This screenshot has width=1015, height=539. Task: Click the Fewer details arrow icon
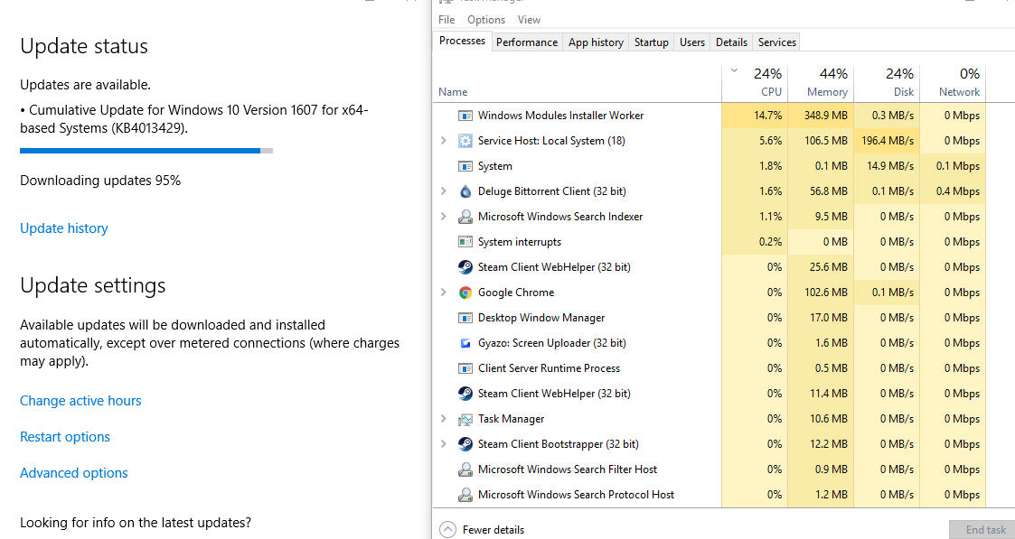[x=447, y=529]
